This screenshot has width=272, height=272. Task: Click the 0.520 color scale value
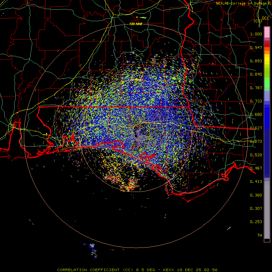tap(256, 155)
